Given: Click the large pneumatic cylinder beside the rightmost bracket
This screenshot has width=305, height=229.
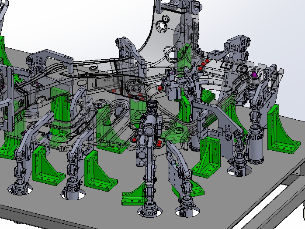Looking at the screenshot, I should coord(256,144).
